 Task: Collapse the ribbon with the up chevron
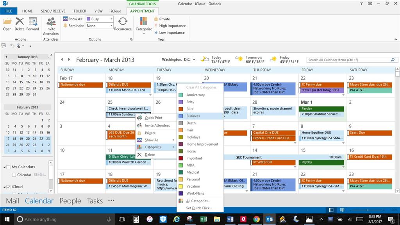click(396, 40)
